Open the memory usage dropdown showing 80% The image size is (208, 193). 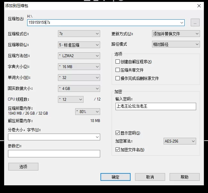coord(88,112)
